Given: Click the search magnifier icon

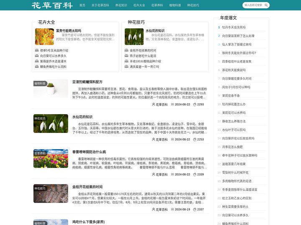Looking at the screenshot, I should click(x=266, y=5).
